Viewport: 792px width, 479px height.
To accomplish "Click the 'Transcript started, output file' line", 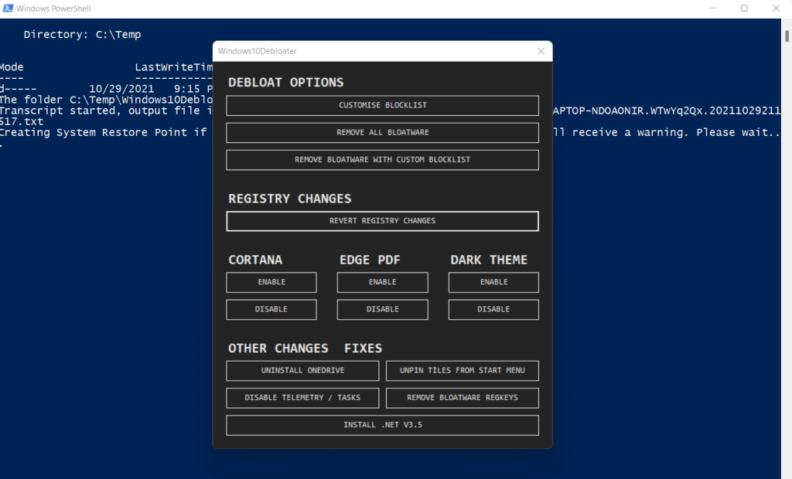I will pyautogui.click(x=106, y=110).
